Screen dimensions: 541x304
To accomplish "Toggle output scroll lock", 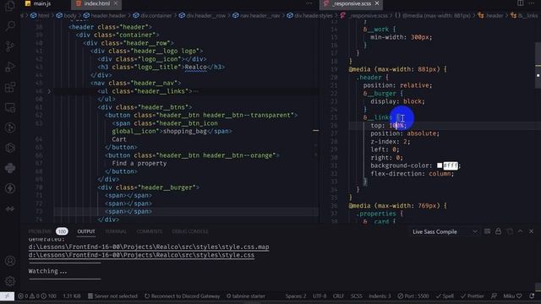I will (498, 231).
